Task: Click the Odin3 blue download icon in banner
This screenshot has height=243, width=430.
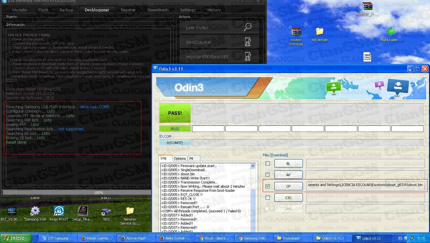Action: tap(398, 88)
